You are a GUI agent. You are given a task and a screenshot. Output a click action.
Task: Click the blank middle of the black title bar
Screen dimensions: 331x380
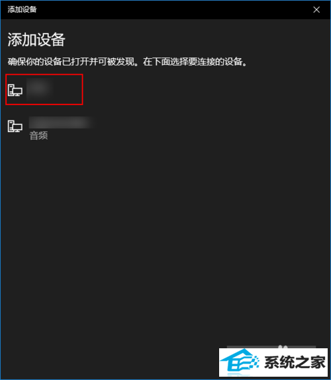click(x=170, y=10)
